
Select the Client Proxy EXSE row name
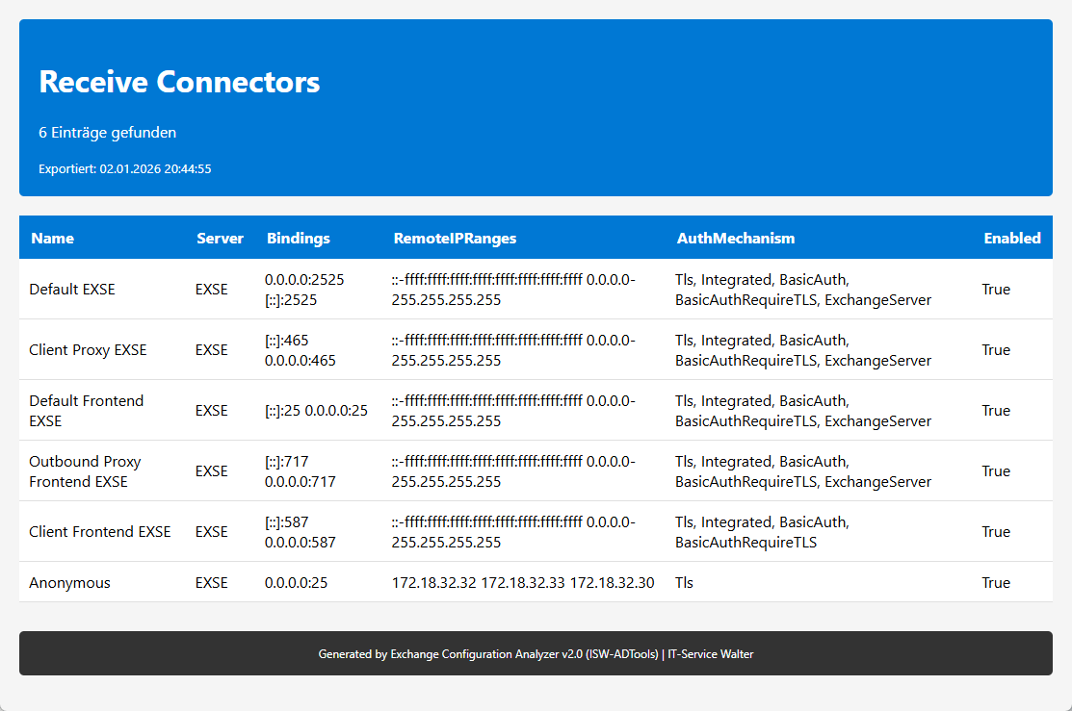coord(88,350)
